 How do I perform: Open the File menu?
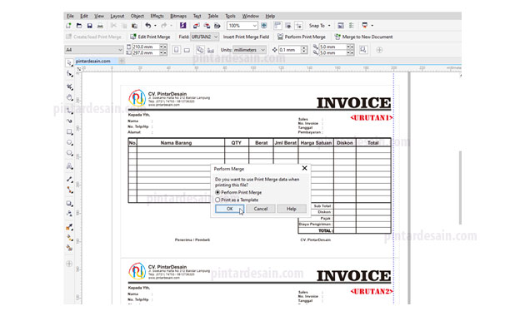[x=70, y=16]
